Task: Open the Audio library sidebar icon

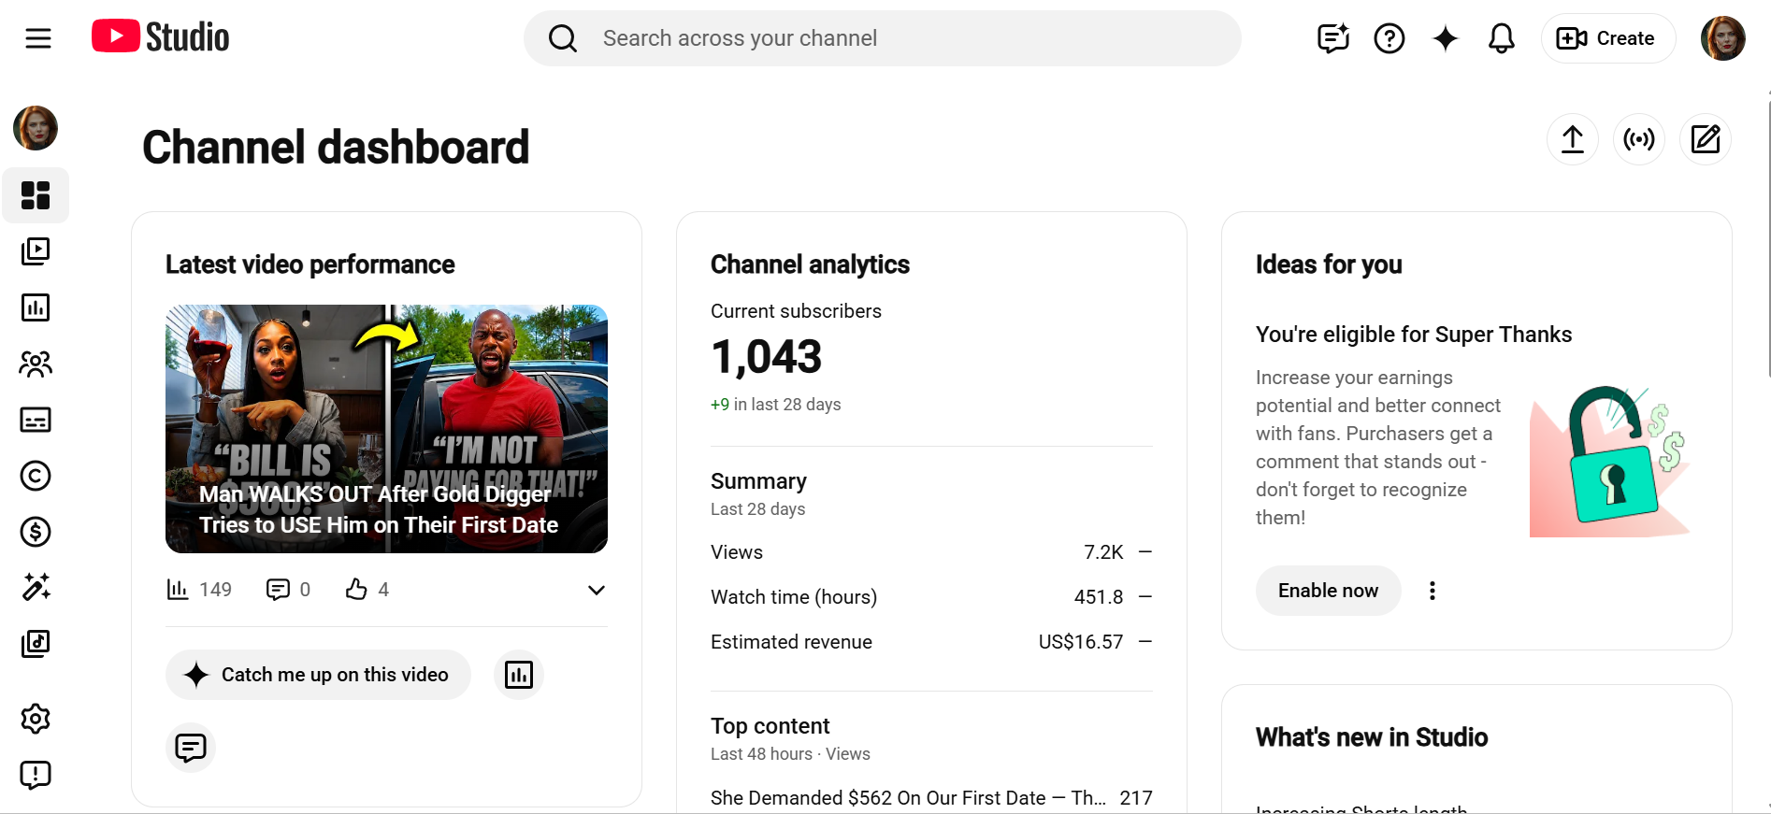Action: tap(36, 644)
